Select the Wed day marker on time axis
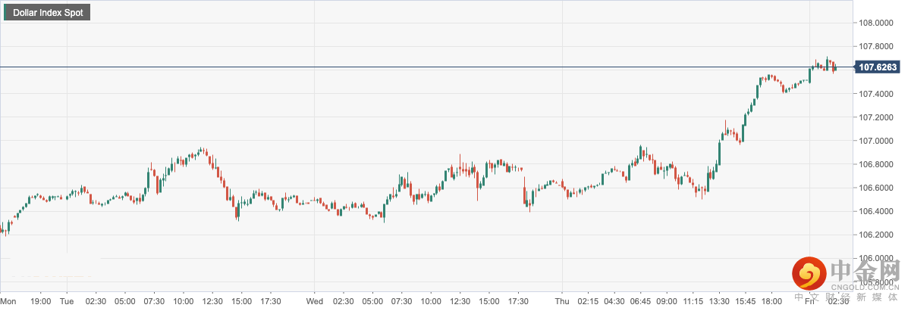Image resolution: width=911 pixels, height=311 pixels. (x=314, y=301)
